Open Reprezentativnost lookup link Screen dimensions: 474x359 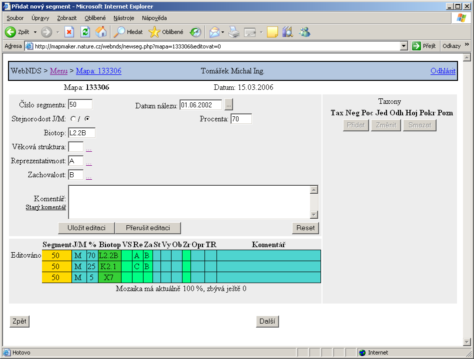tap(89, 163)
